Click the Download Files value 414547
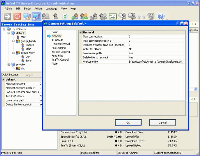This screenshot has height=156, width=200. (172, 132)
